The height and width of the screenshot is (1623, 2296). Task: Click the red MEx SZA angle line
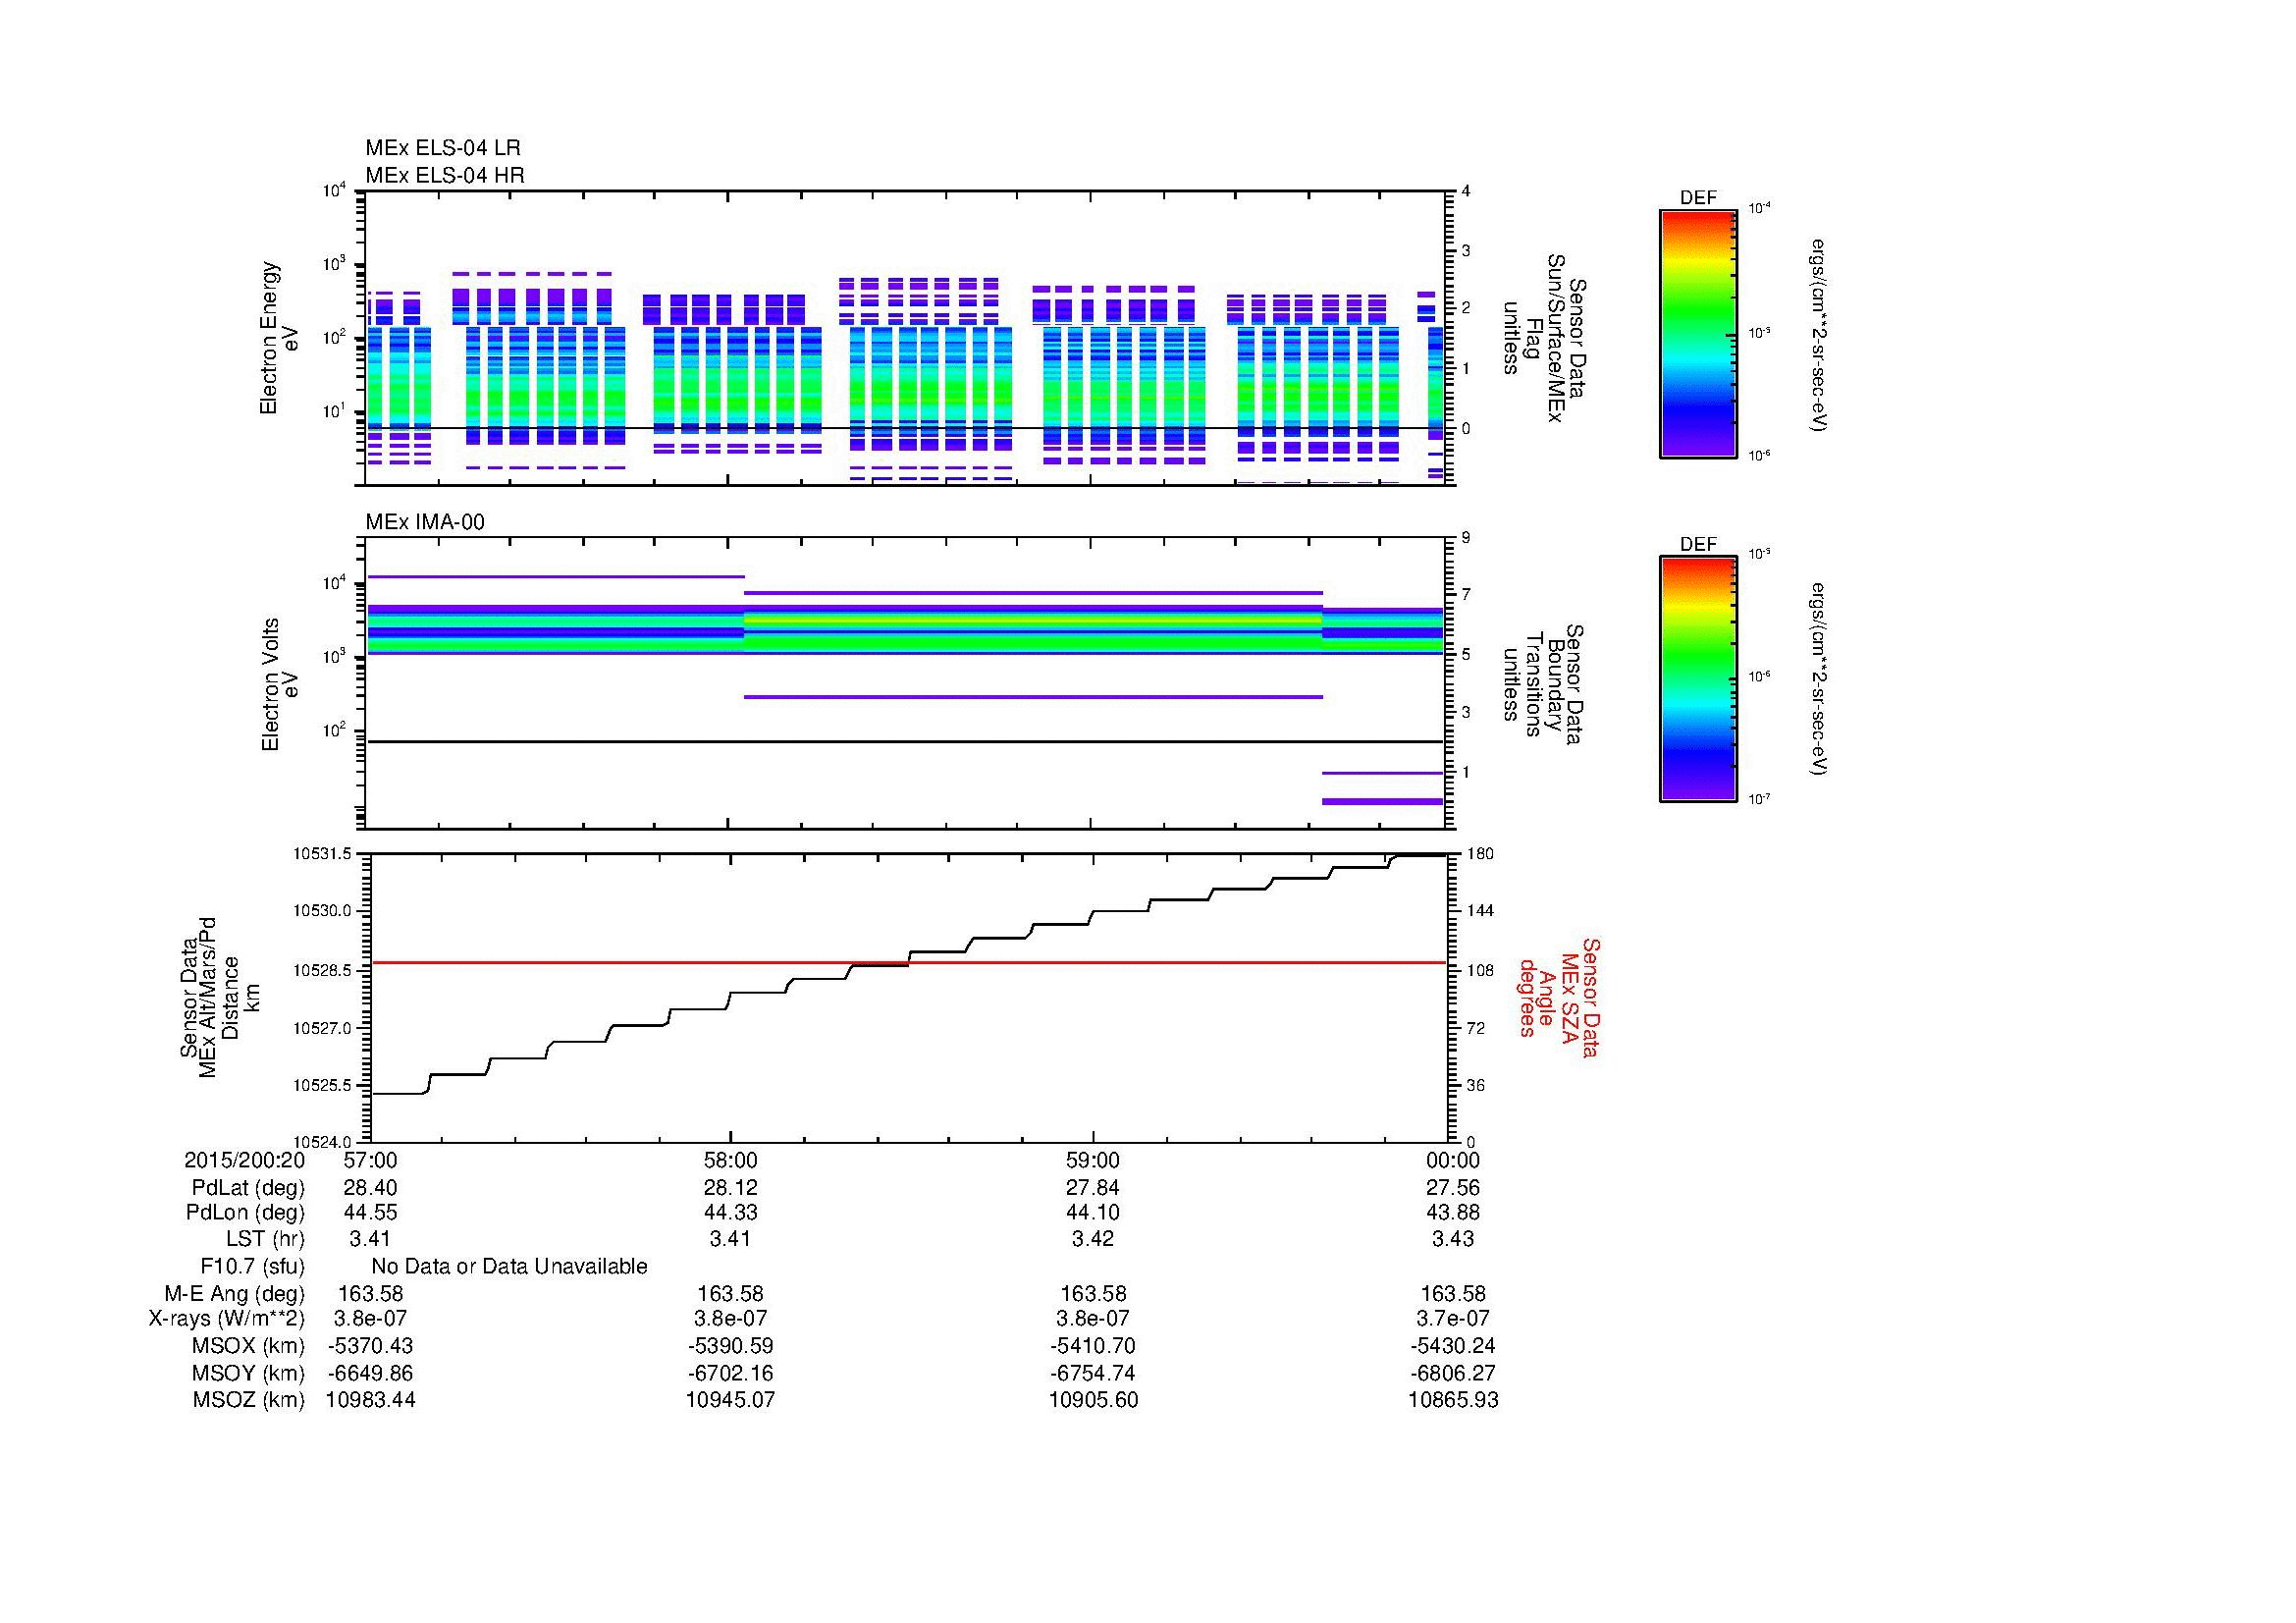pyautogui.click(x=907, y=962)
